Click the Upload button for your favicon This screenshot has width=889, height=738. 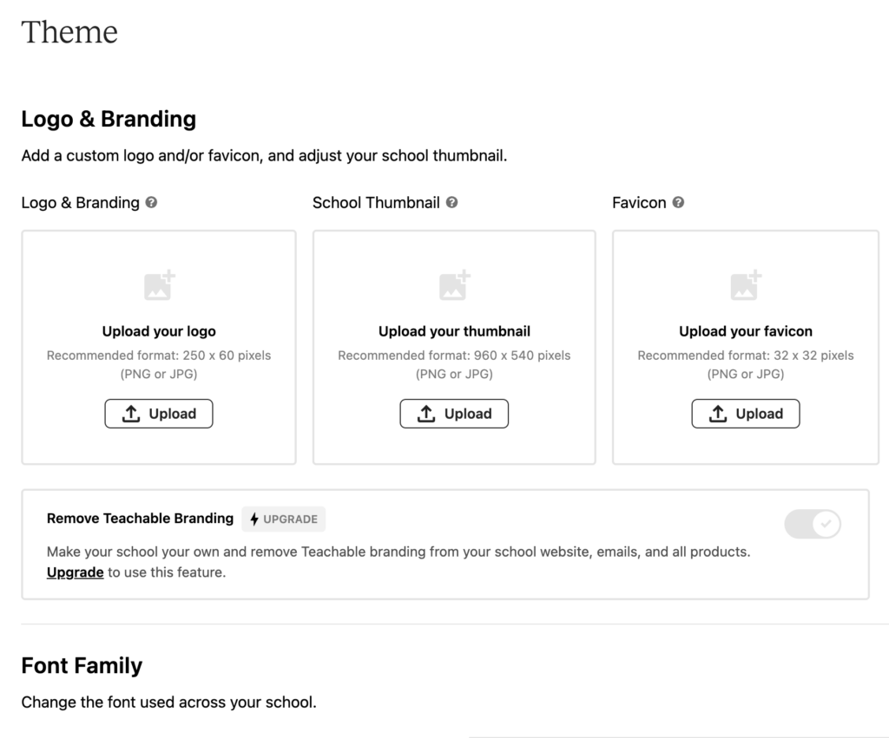(x=746, y=414)
